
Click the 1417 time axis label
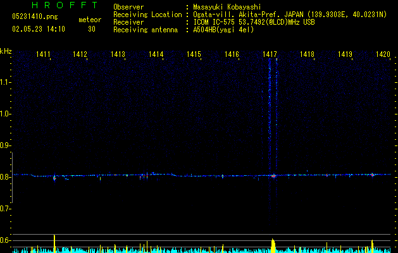(x=270, y=54)
